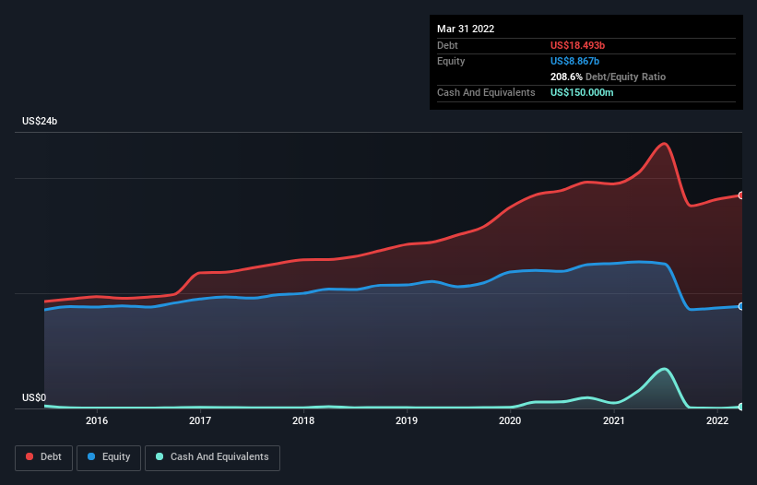Toggle the Debt series legend button
The height and width of the screenshot is (485, 757).
(x=44, y=457)
